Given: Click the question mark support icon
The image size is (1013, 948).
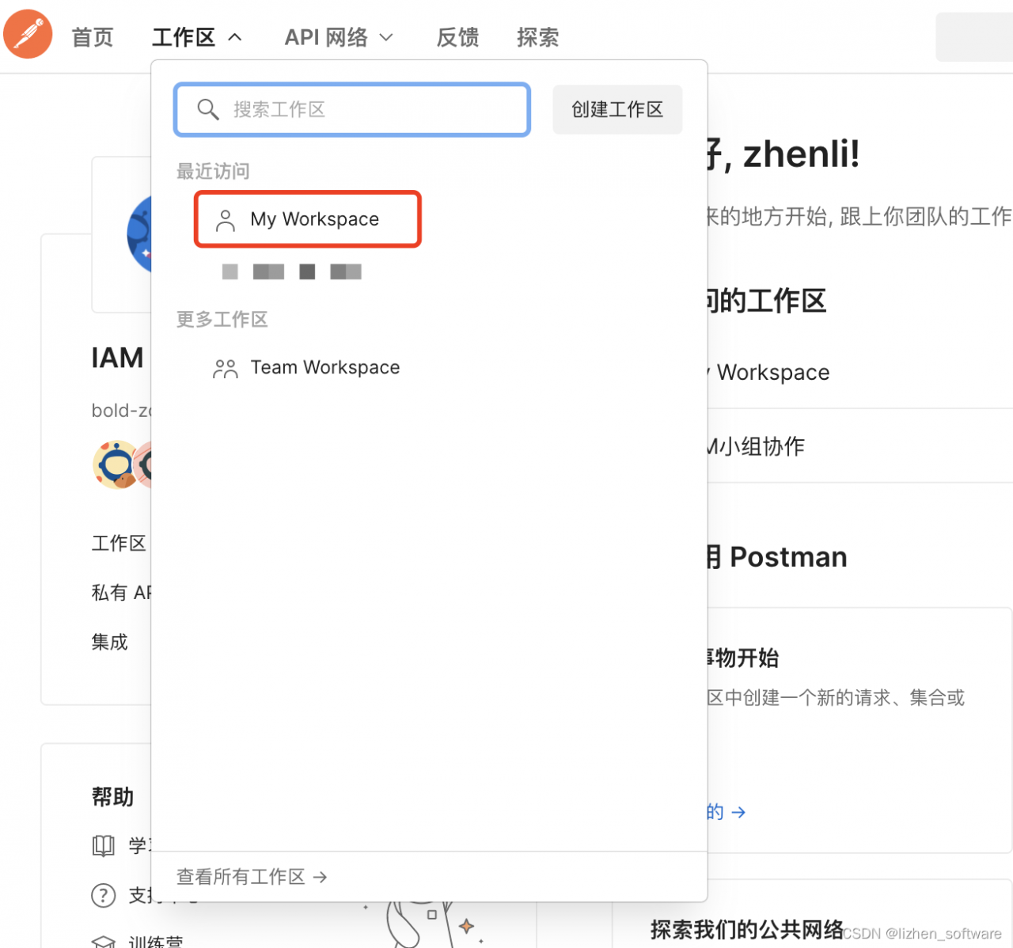Looking at the screenshot, I should coord(104,895).
